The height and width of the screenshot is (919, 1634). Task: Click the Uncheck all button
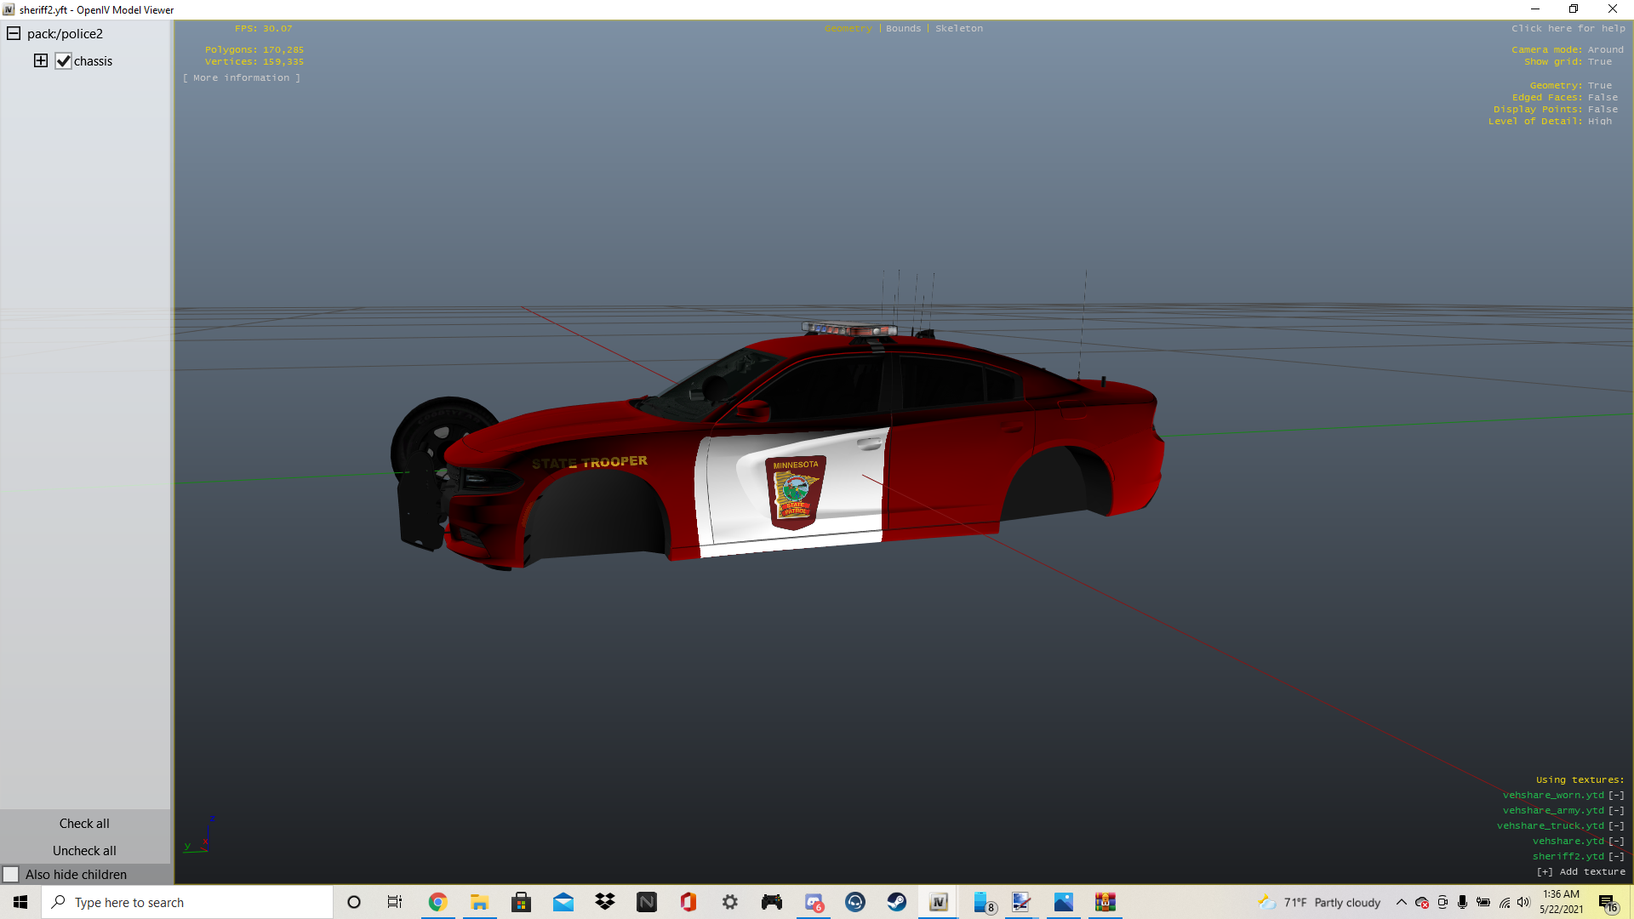[84, 850]
